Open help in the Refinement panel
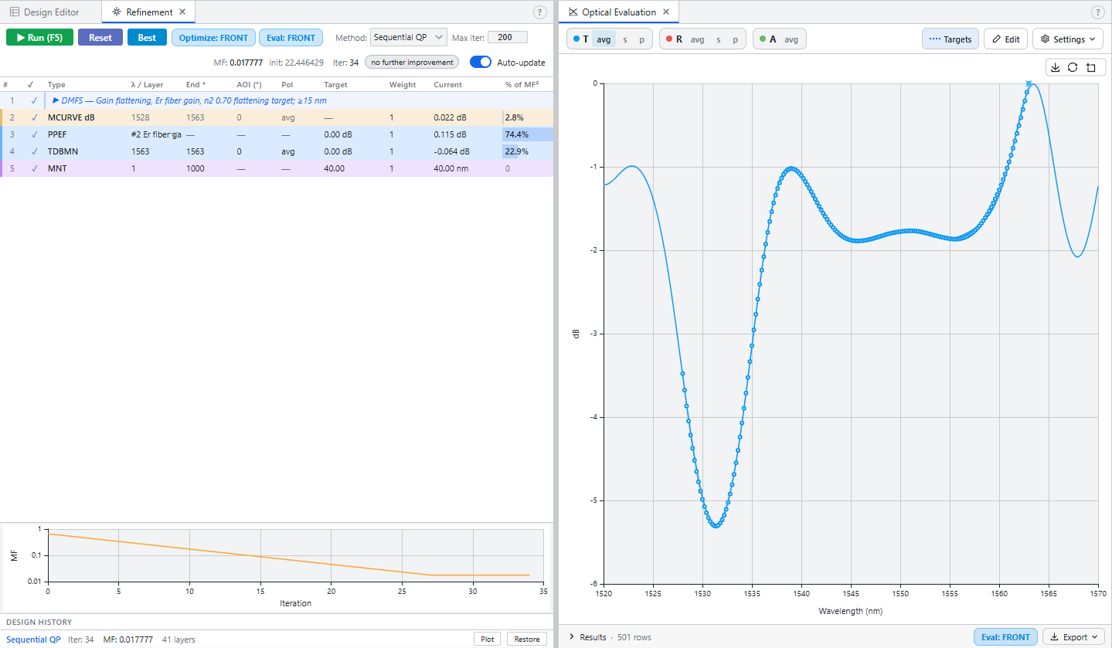 [540, 12]
